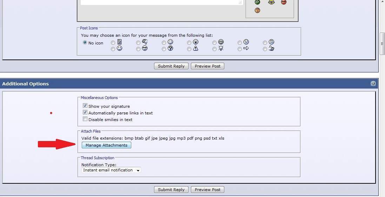
Task: Open the Manage Attachments button
Action: (x=106, y=145)
